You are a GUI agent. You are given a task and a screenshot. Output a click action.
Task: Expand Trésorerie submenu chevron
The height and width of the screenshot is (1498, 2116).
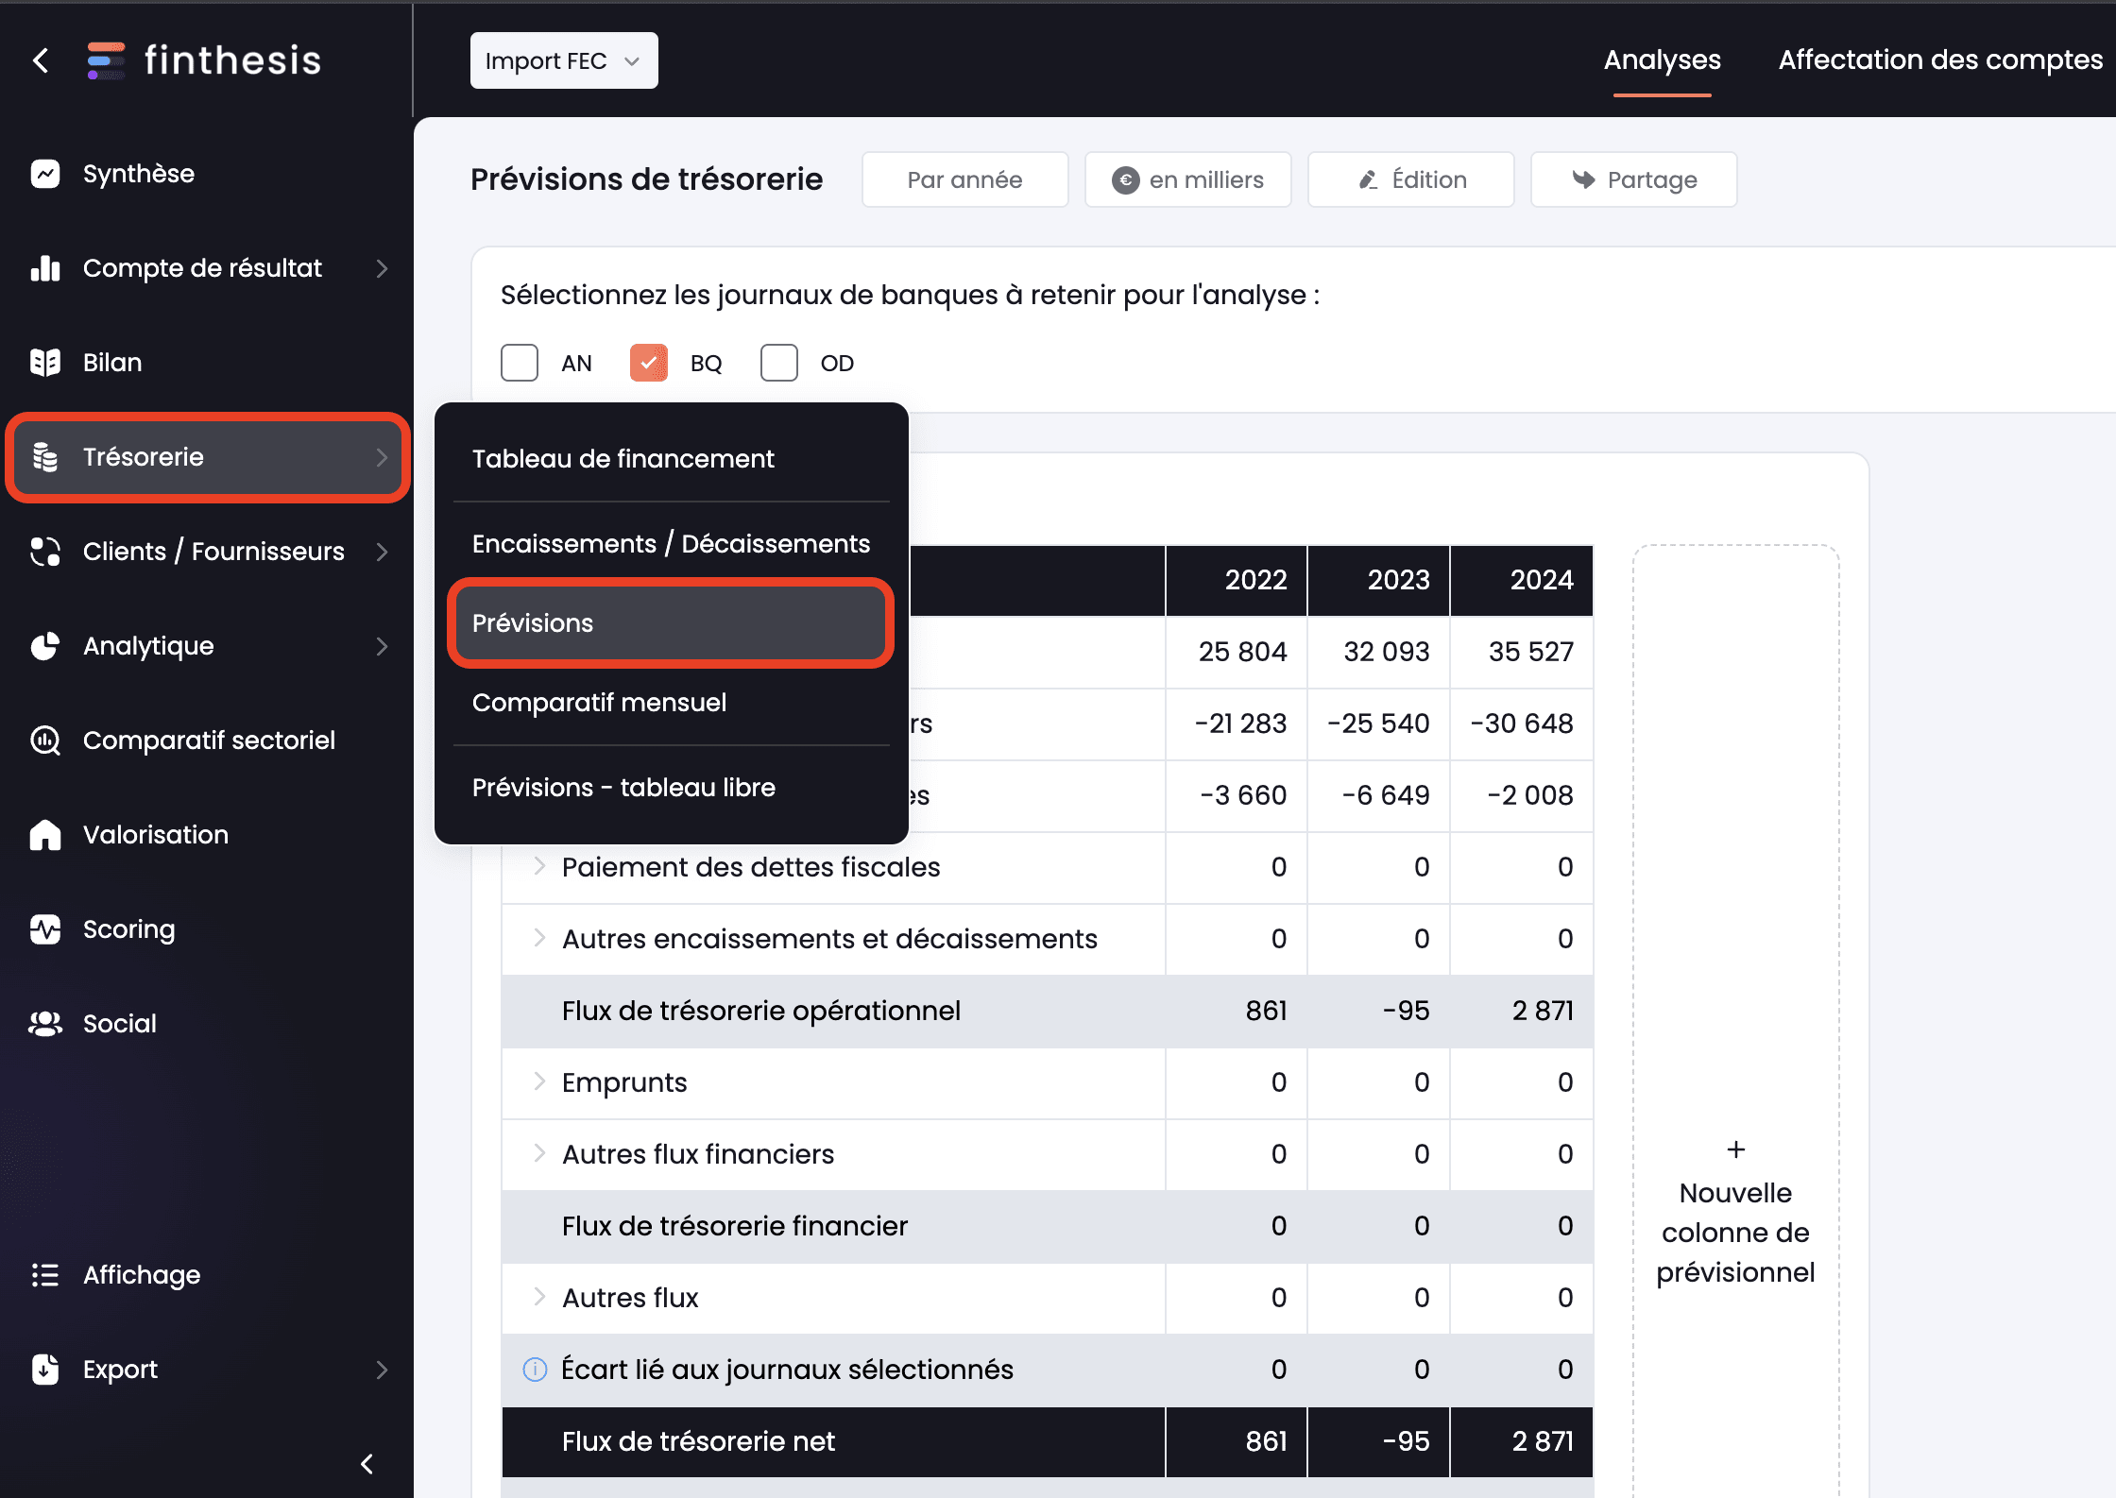pyautogui.click(x=382, y=457)
